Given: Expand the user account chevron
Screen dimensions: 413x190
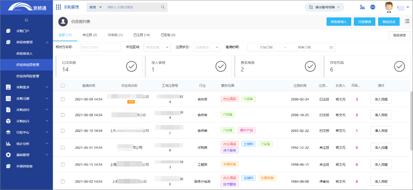Looking at the screenshot, I should [408, 7].
